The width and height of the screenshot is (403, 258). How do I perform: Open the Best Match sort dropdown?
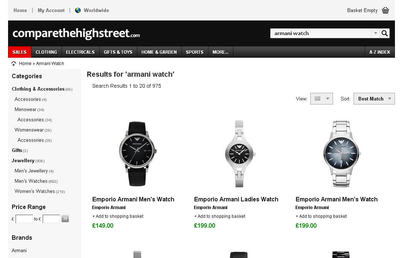coord(374,99)
